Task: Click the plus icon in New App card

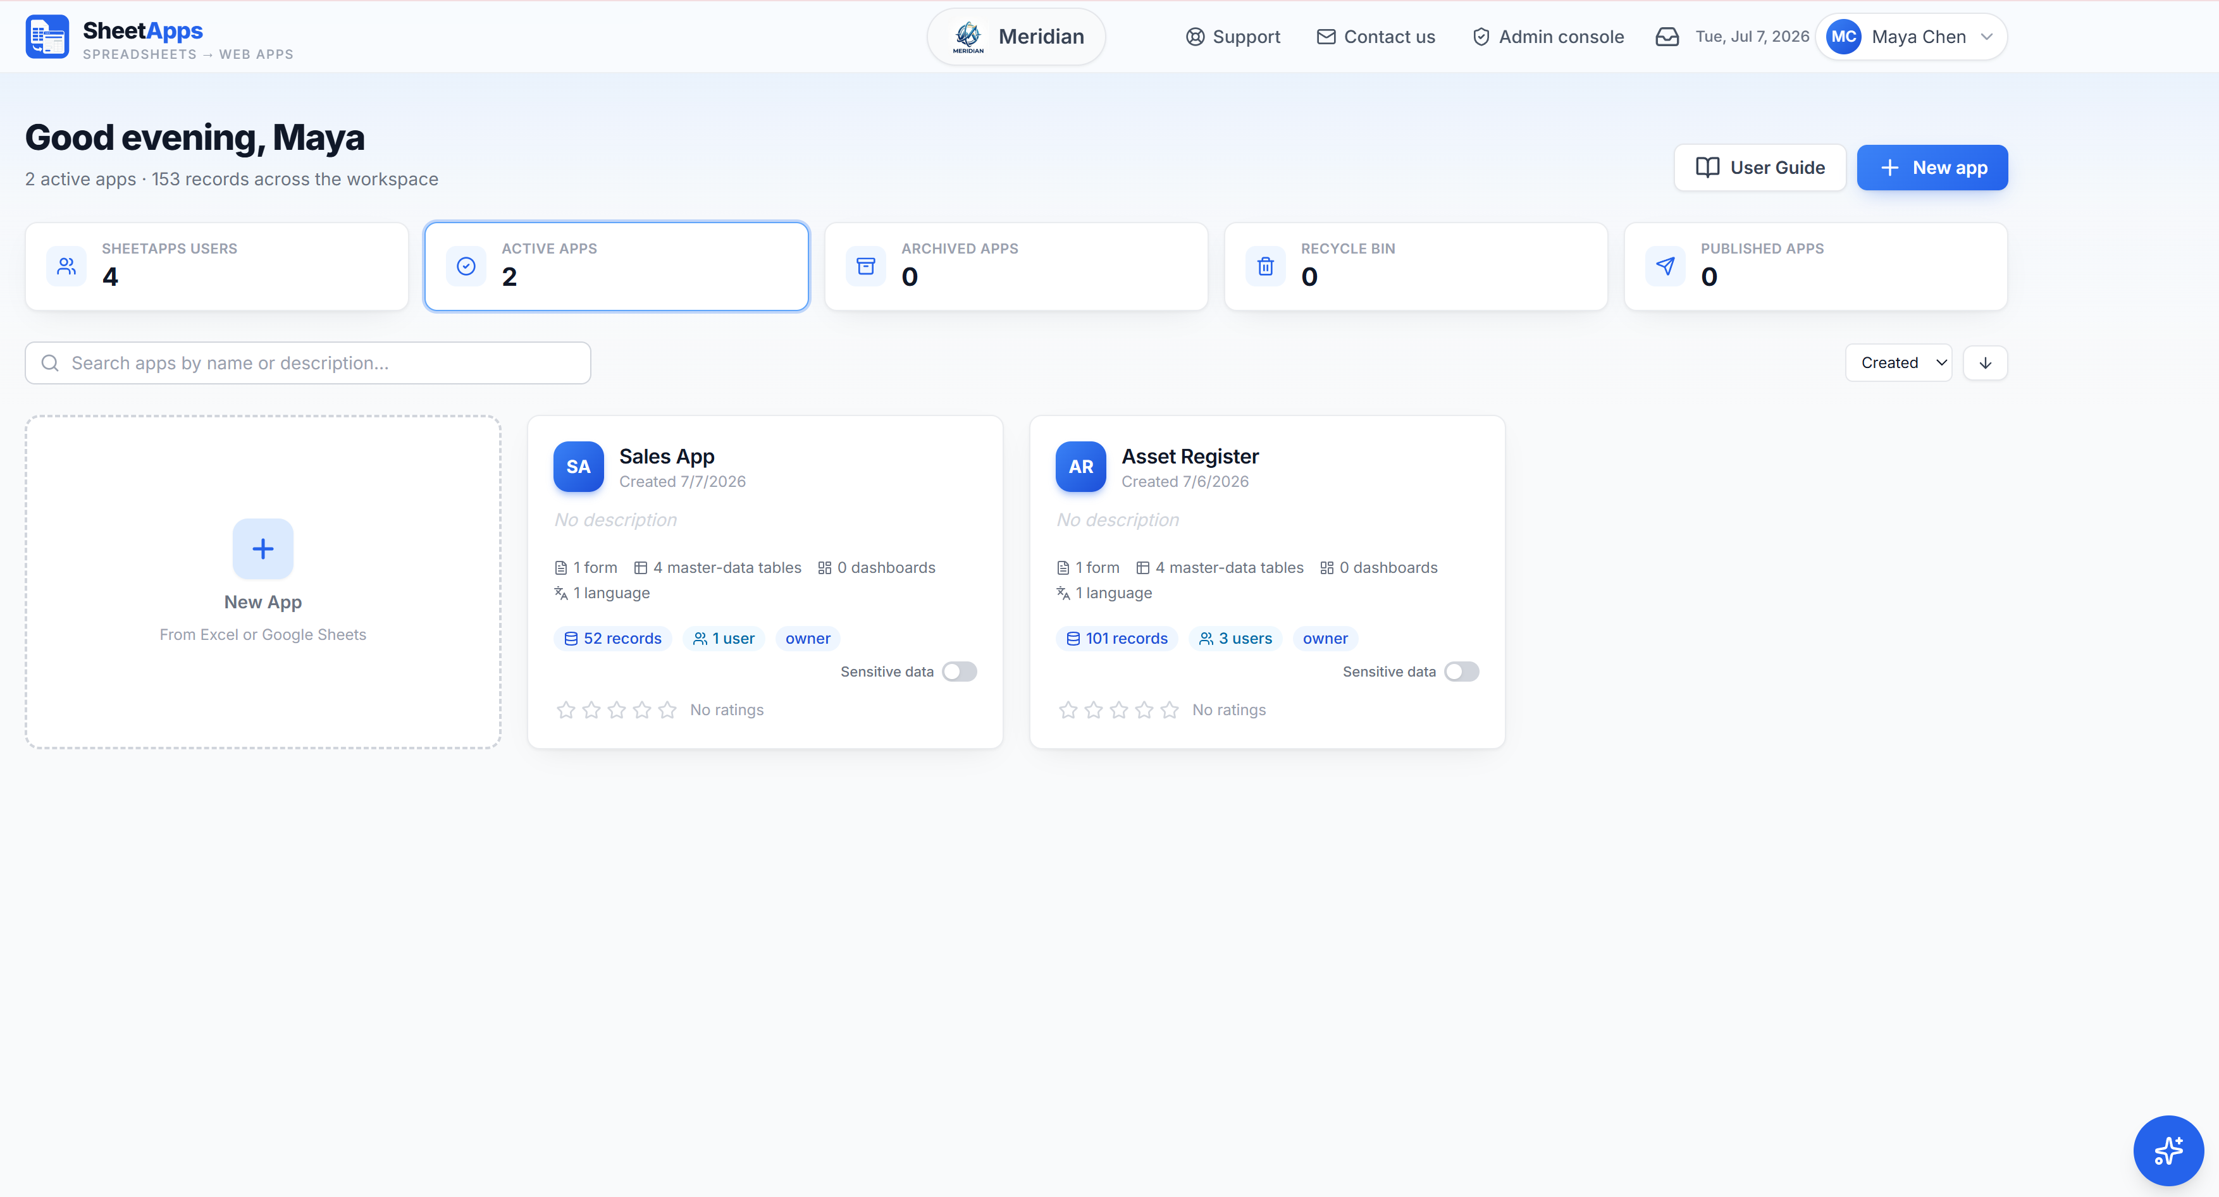Action: click(263, 549)
